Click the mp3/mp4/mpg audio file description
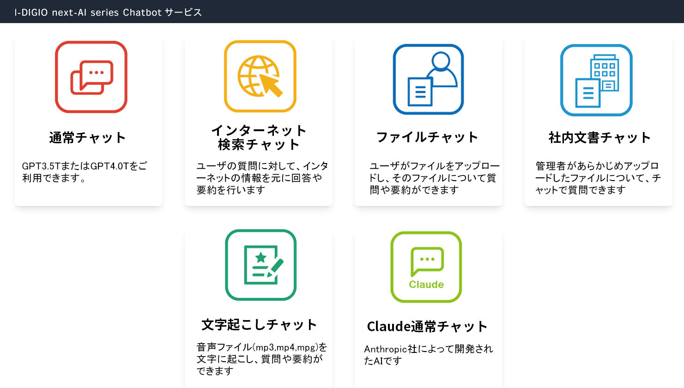The image size is (684, 388). click(x=261, y=359)
